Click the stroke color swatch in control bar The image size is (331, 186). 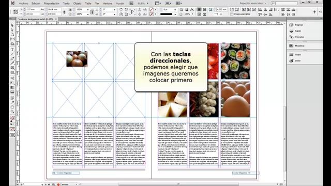(x=152, y=14)
